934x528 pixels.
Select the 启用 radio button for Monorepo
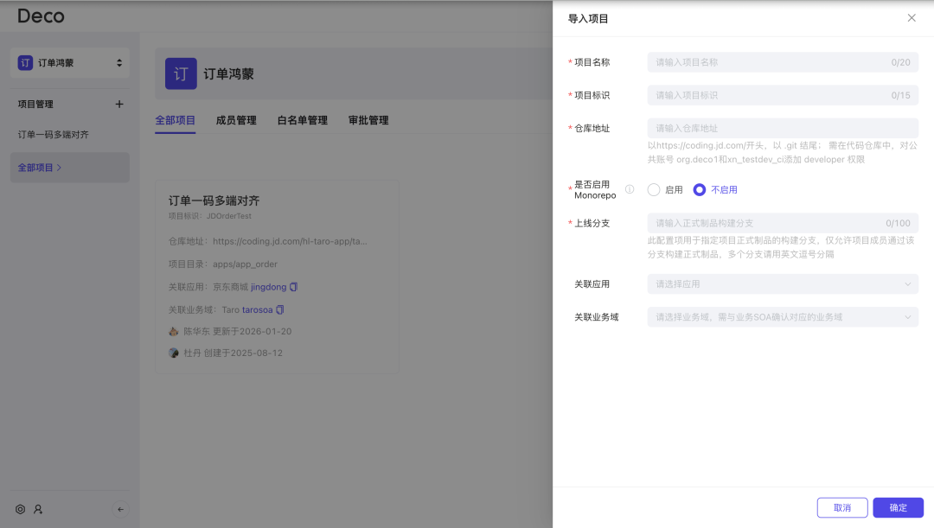(x=654, y=189)
